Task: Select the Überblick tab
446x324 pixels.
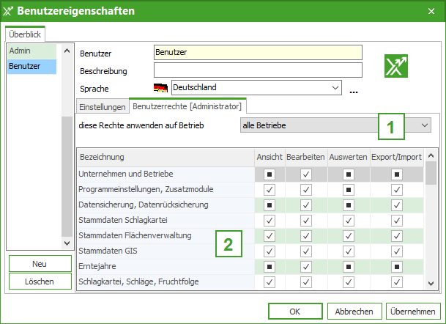Action: pyautogui.click(x=25, y=34)
